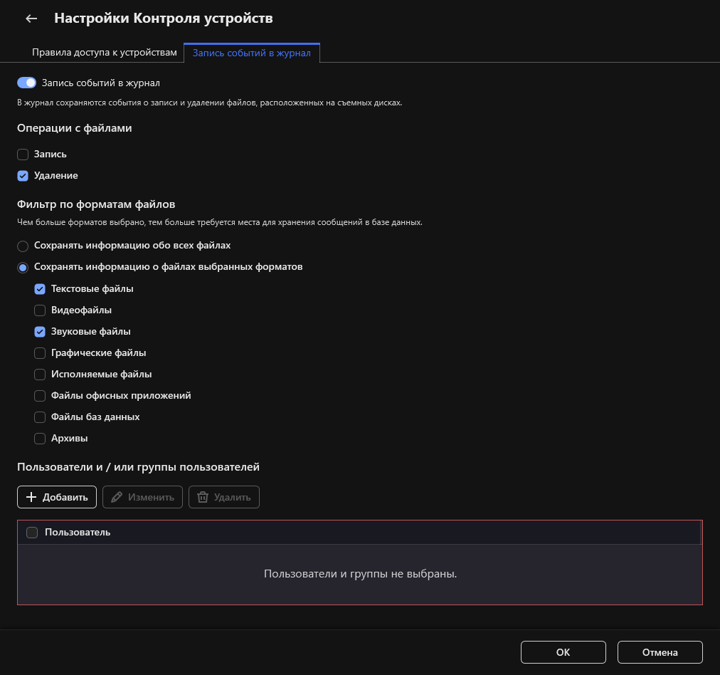720x675 pixels.
Task: Select all via Пользователь header checkbox
Action: [x=32, y=533]
